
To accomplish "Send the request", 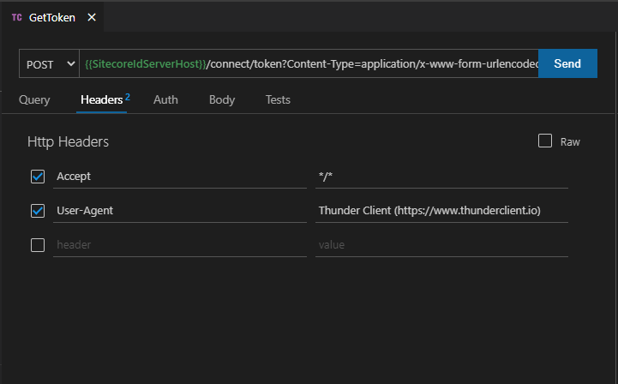I will tap(567, 64).
